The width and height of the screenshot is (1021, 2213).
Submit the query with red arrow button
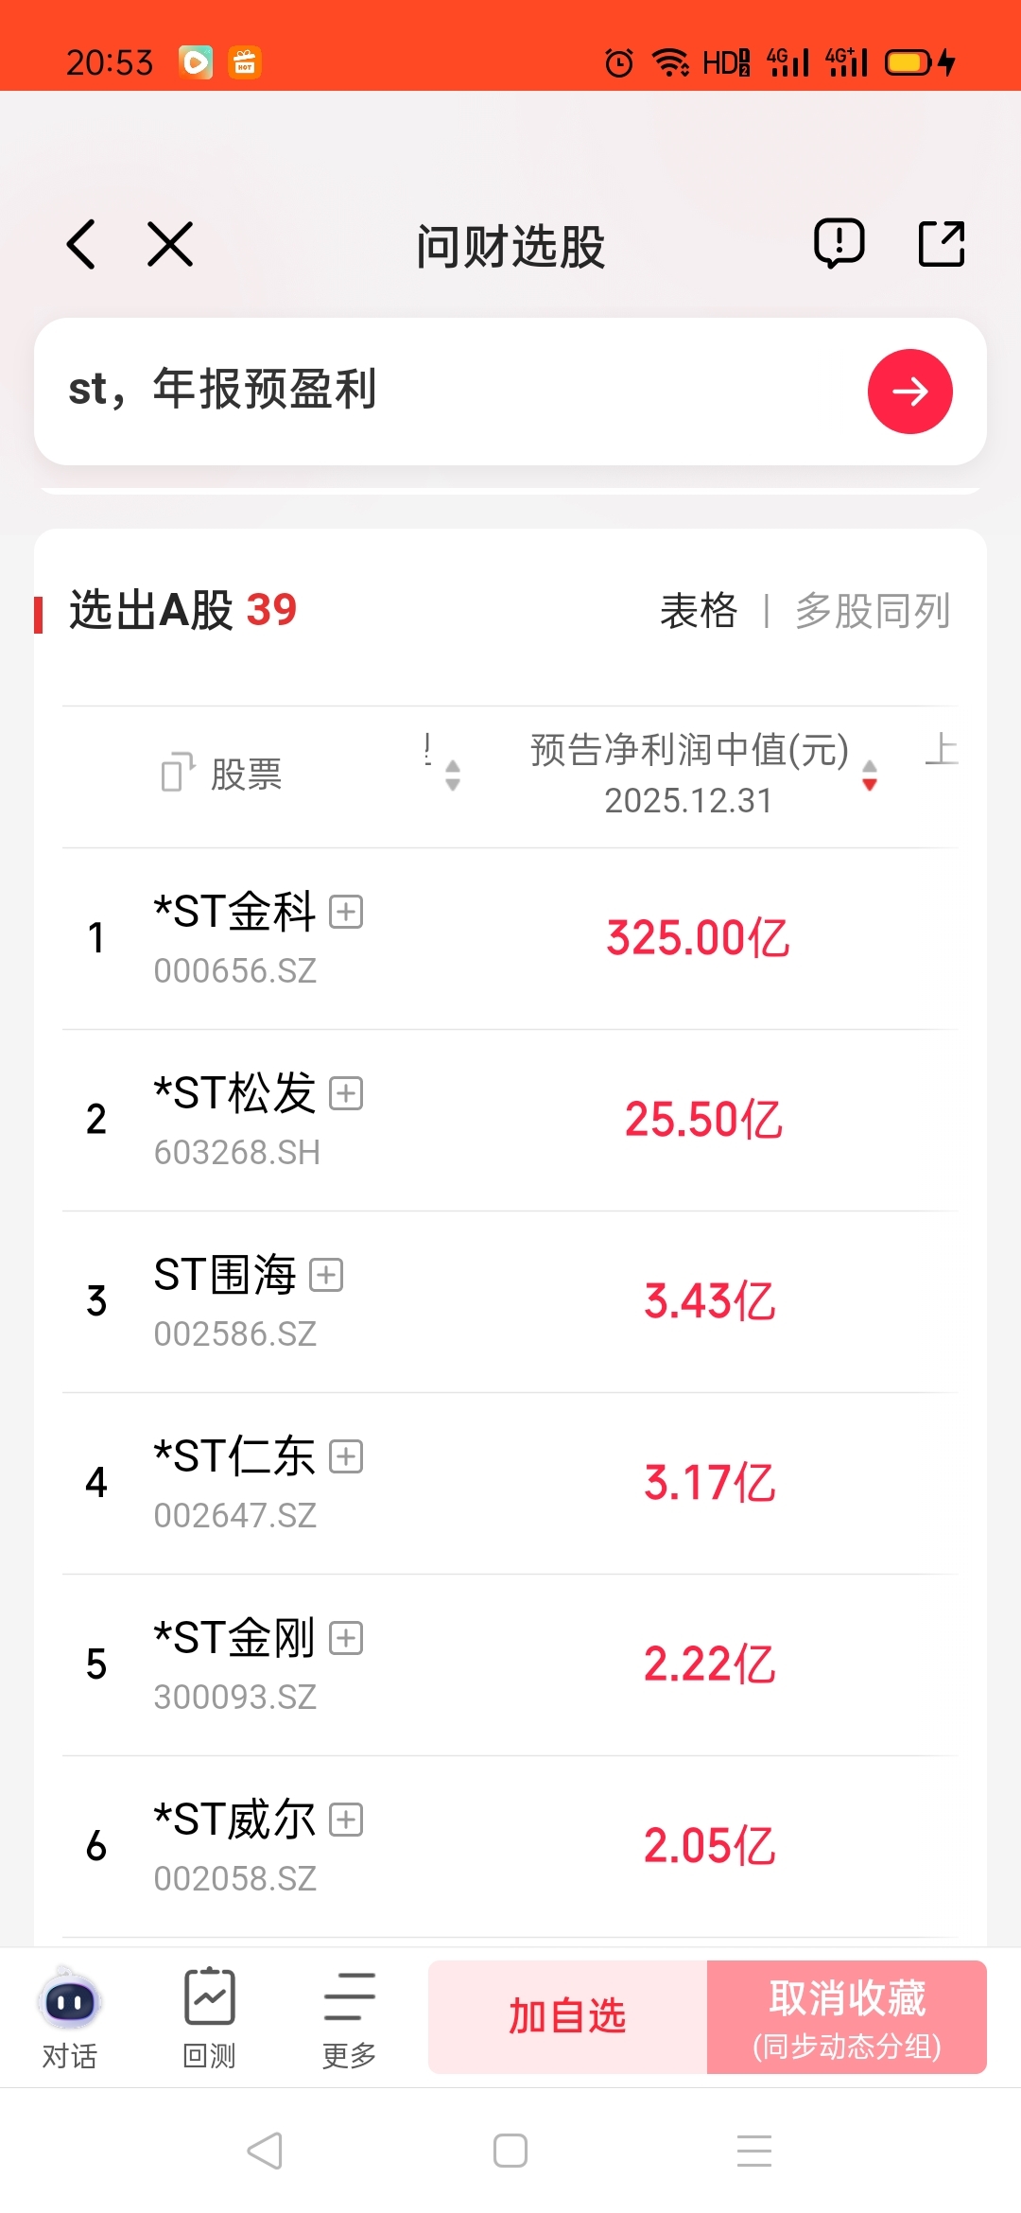coord(909,392)
